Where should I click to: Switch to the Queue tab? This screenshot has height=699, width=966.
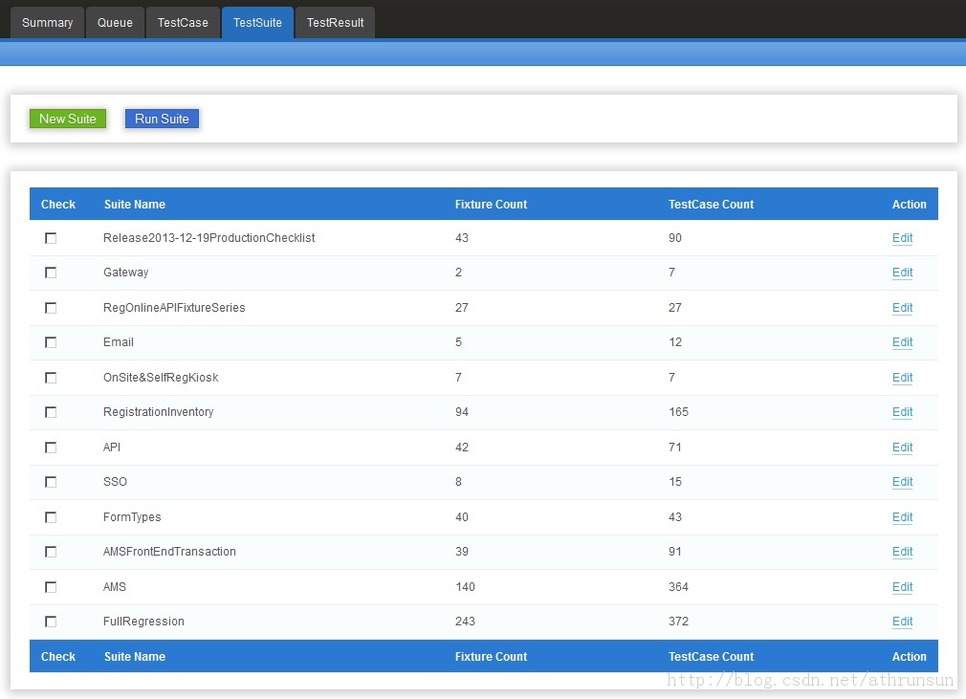[115, 22]
